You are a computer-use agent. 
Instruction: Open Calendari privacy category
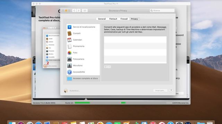(x=83, y=40)
